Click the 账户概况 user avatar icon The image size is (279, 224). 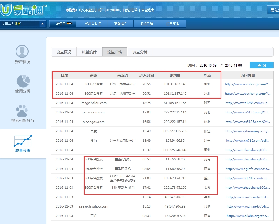pyautogui.click(x=22, y=51)
